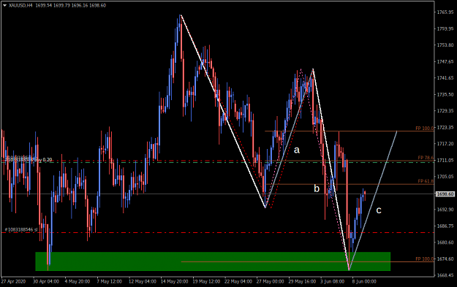Click the "8 Jun 00:00" time label

point(364,281)
